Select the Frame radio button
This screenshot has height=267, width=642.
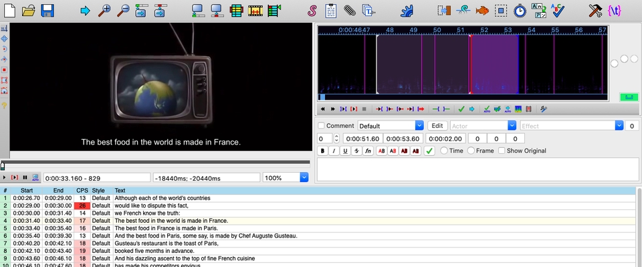pyautogui.click(x=471, y=151)
